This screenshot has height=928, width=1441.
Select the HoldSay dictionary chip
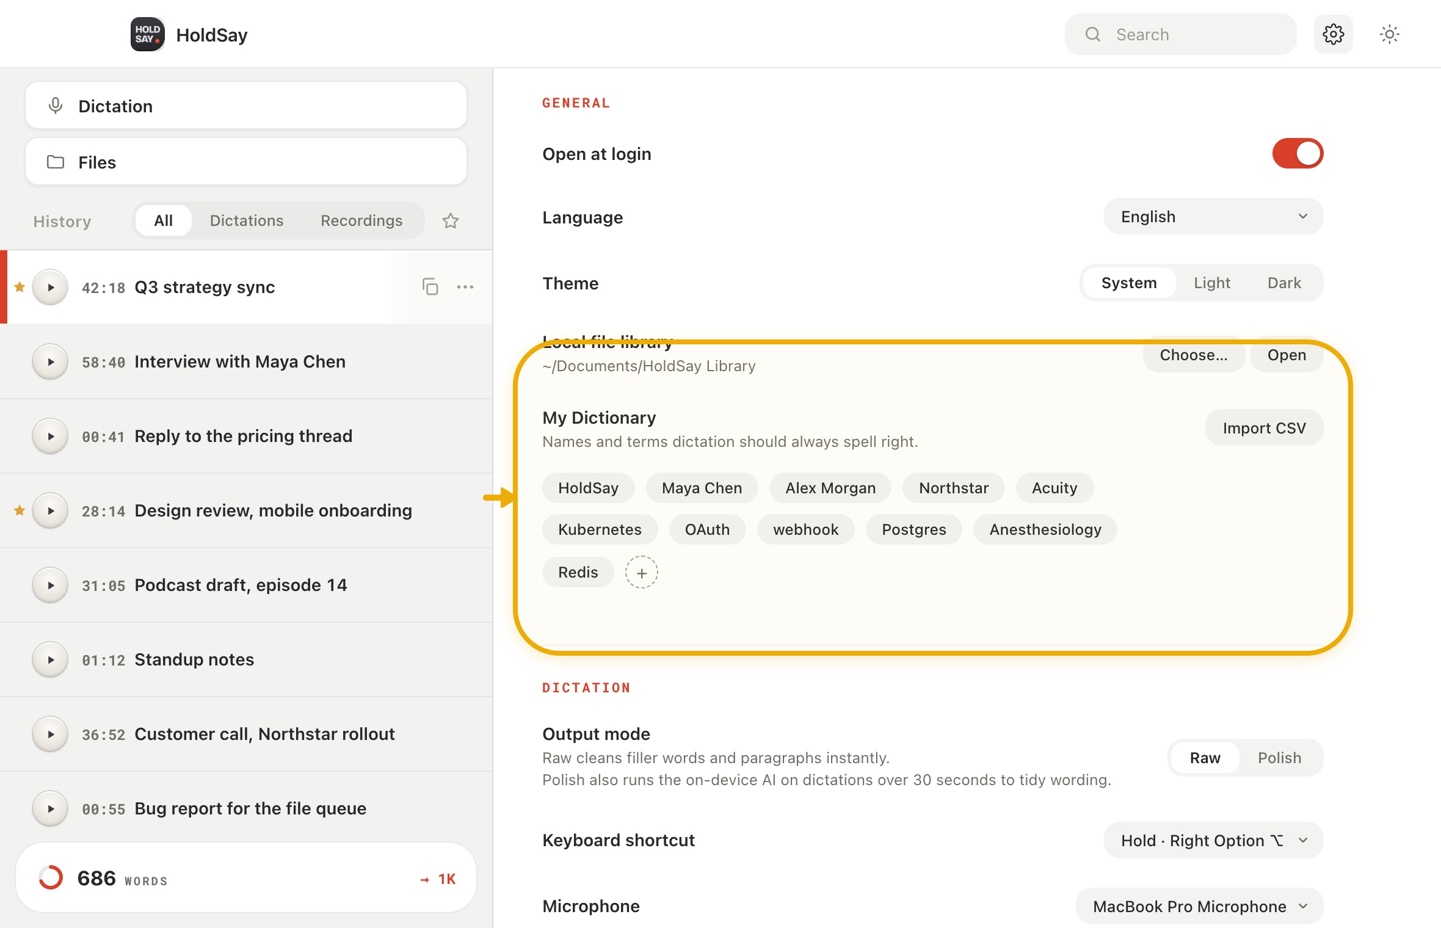[588, 488]
